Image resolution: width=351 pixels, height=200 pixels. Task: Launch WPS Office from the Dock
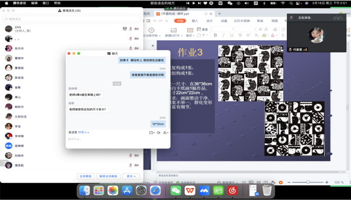[190, 190]
